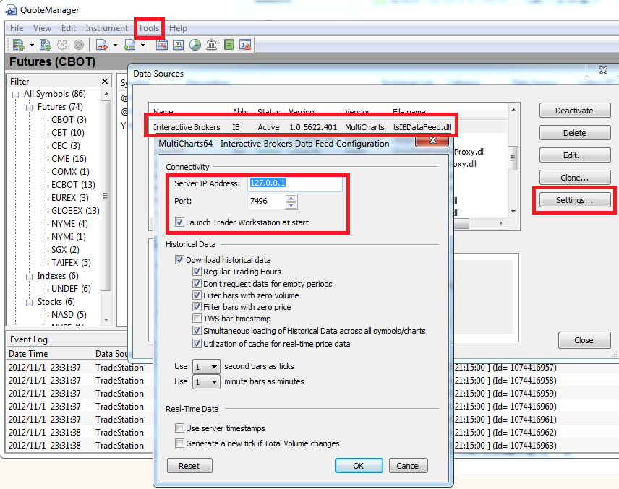
Task: Select GLOBEX (13) in the symbol tree
Action: point(75,211)
